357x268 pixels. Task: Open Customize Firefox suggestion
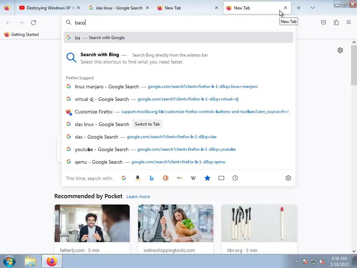point(178,112)
